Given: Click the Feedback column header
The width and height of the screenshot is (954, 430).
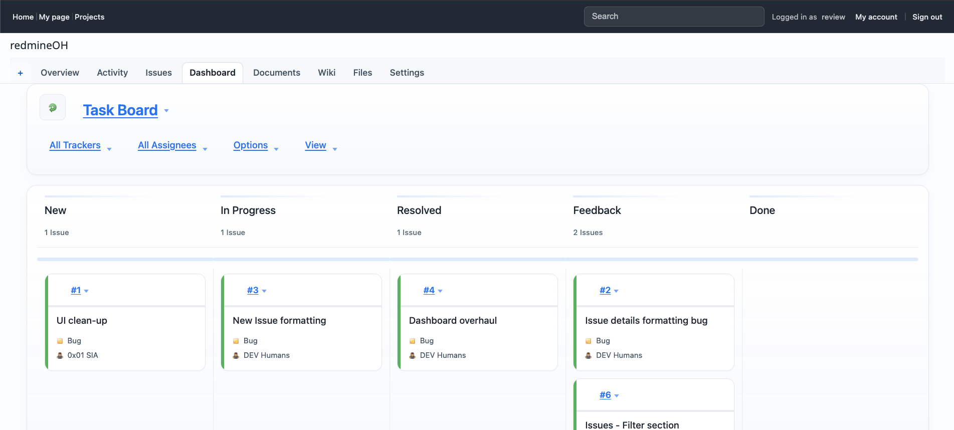Looking at the screenshot, I should 597,210.
